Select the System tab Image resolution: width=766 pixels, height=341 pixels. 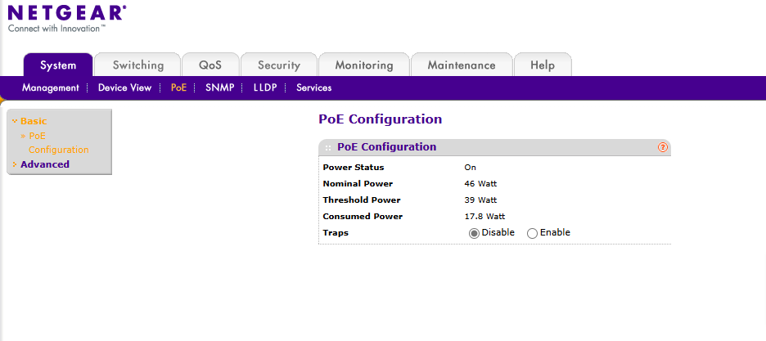click(x=57, y=65)
